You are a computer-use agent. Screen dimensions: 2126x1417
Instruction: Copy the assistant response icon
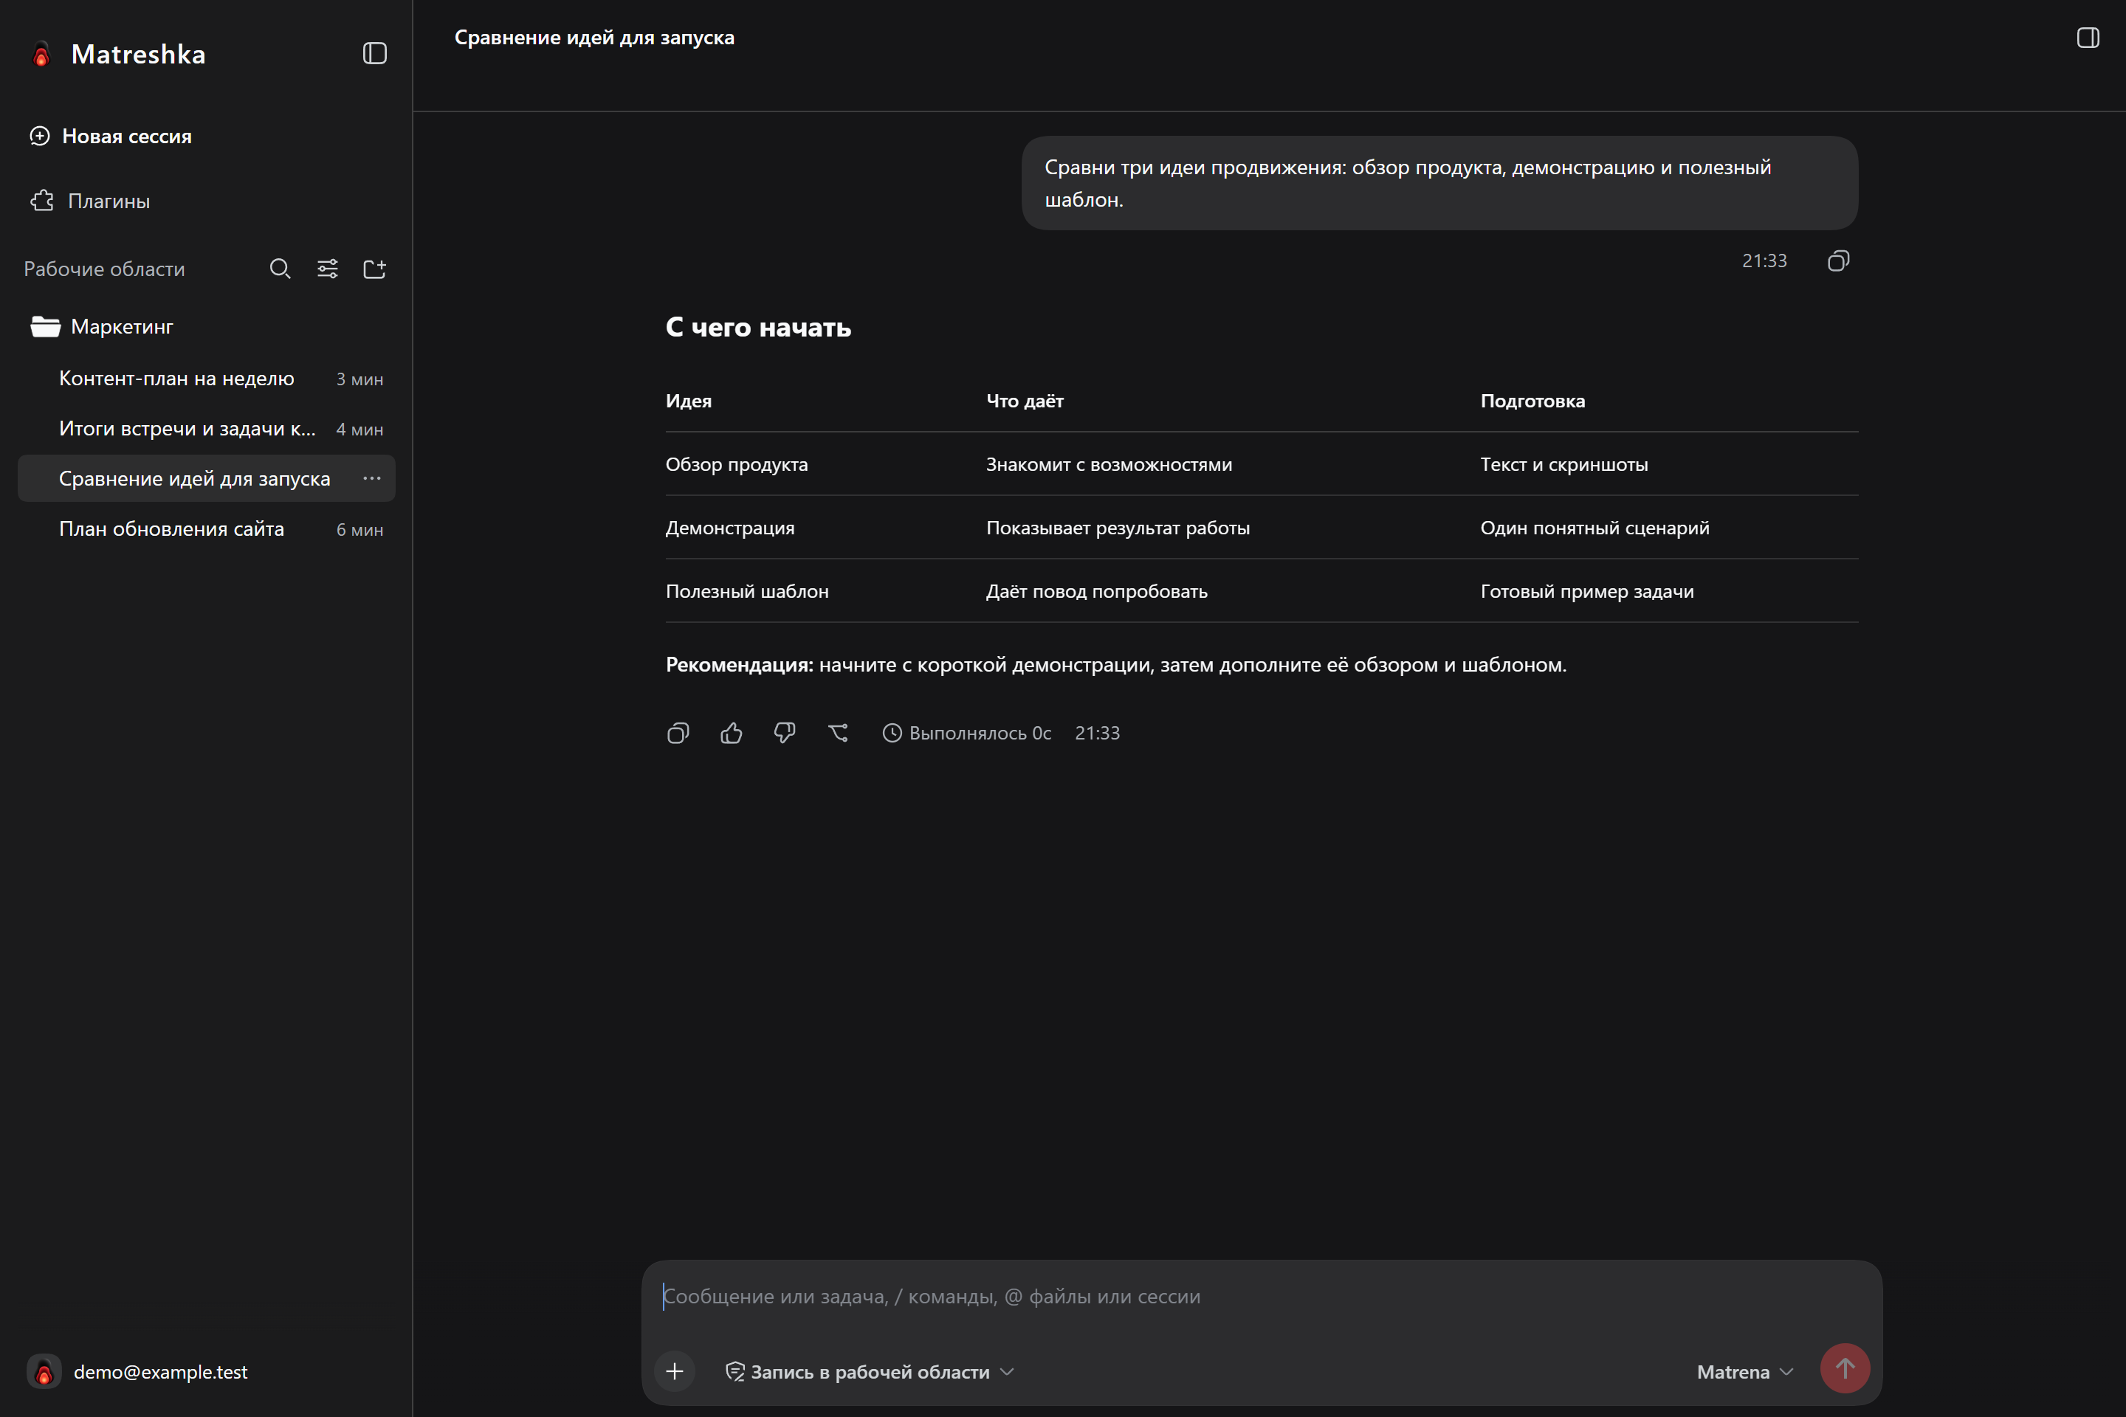click(x=678, y=733)
